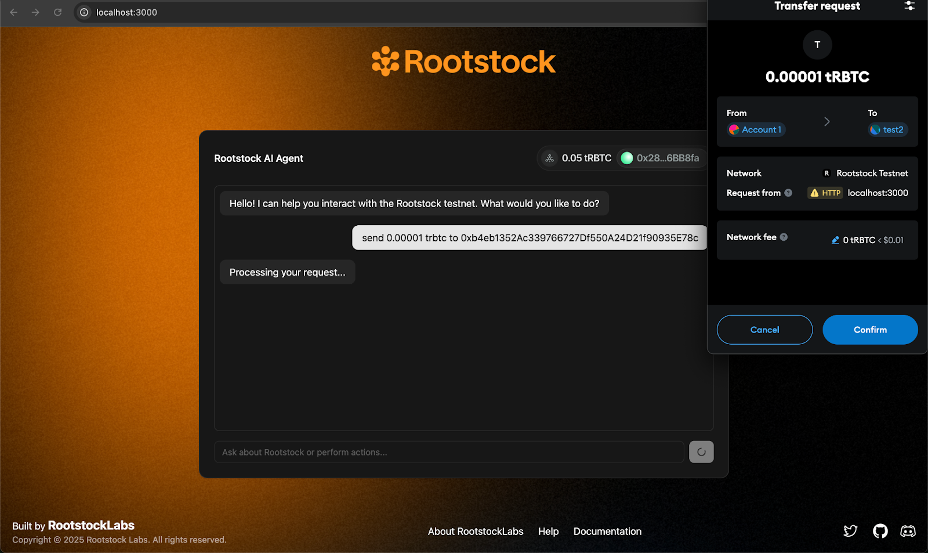928x553 pixels.
Task: Click the browser back arrow
Action: pyautogui.click(x=14, y=12)
